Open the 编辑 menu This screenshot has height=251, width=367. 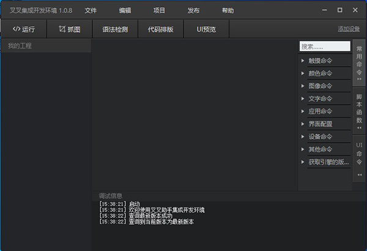[x=125, y=10]
